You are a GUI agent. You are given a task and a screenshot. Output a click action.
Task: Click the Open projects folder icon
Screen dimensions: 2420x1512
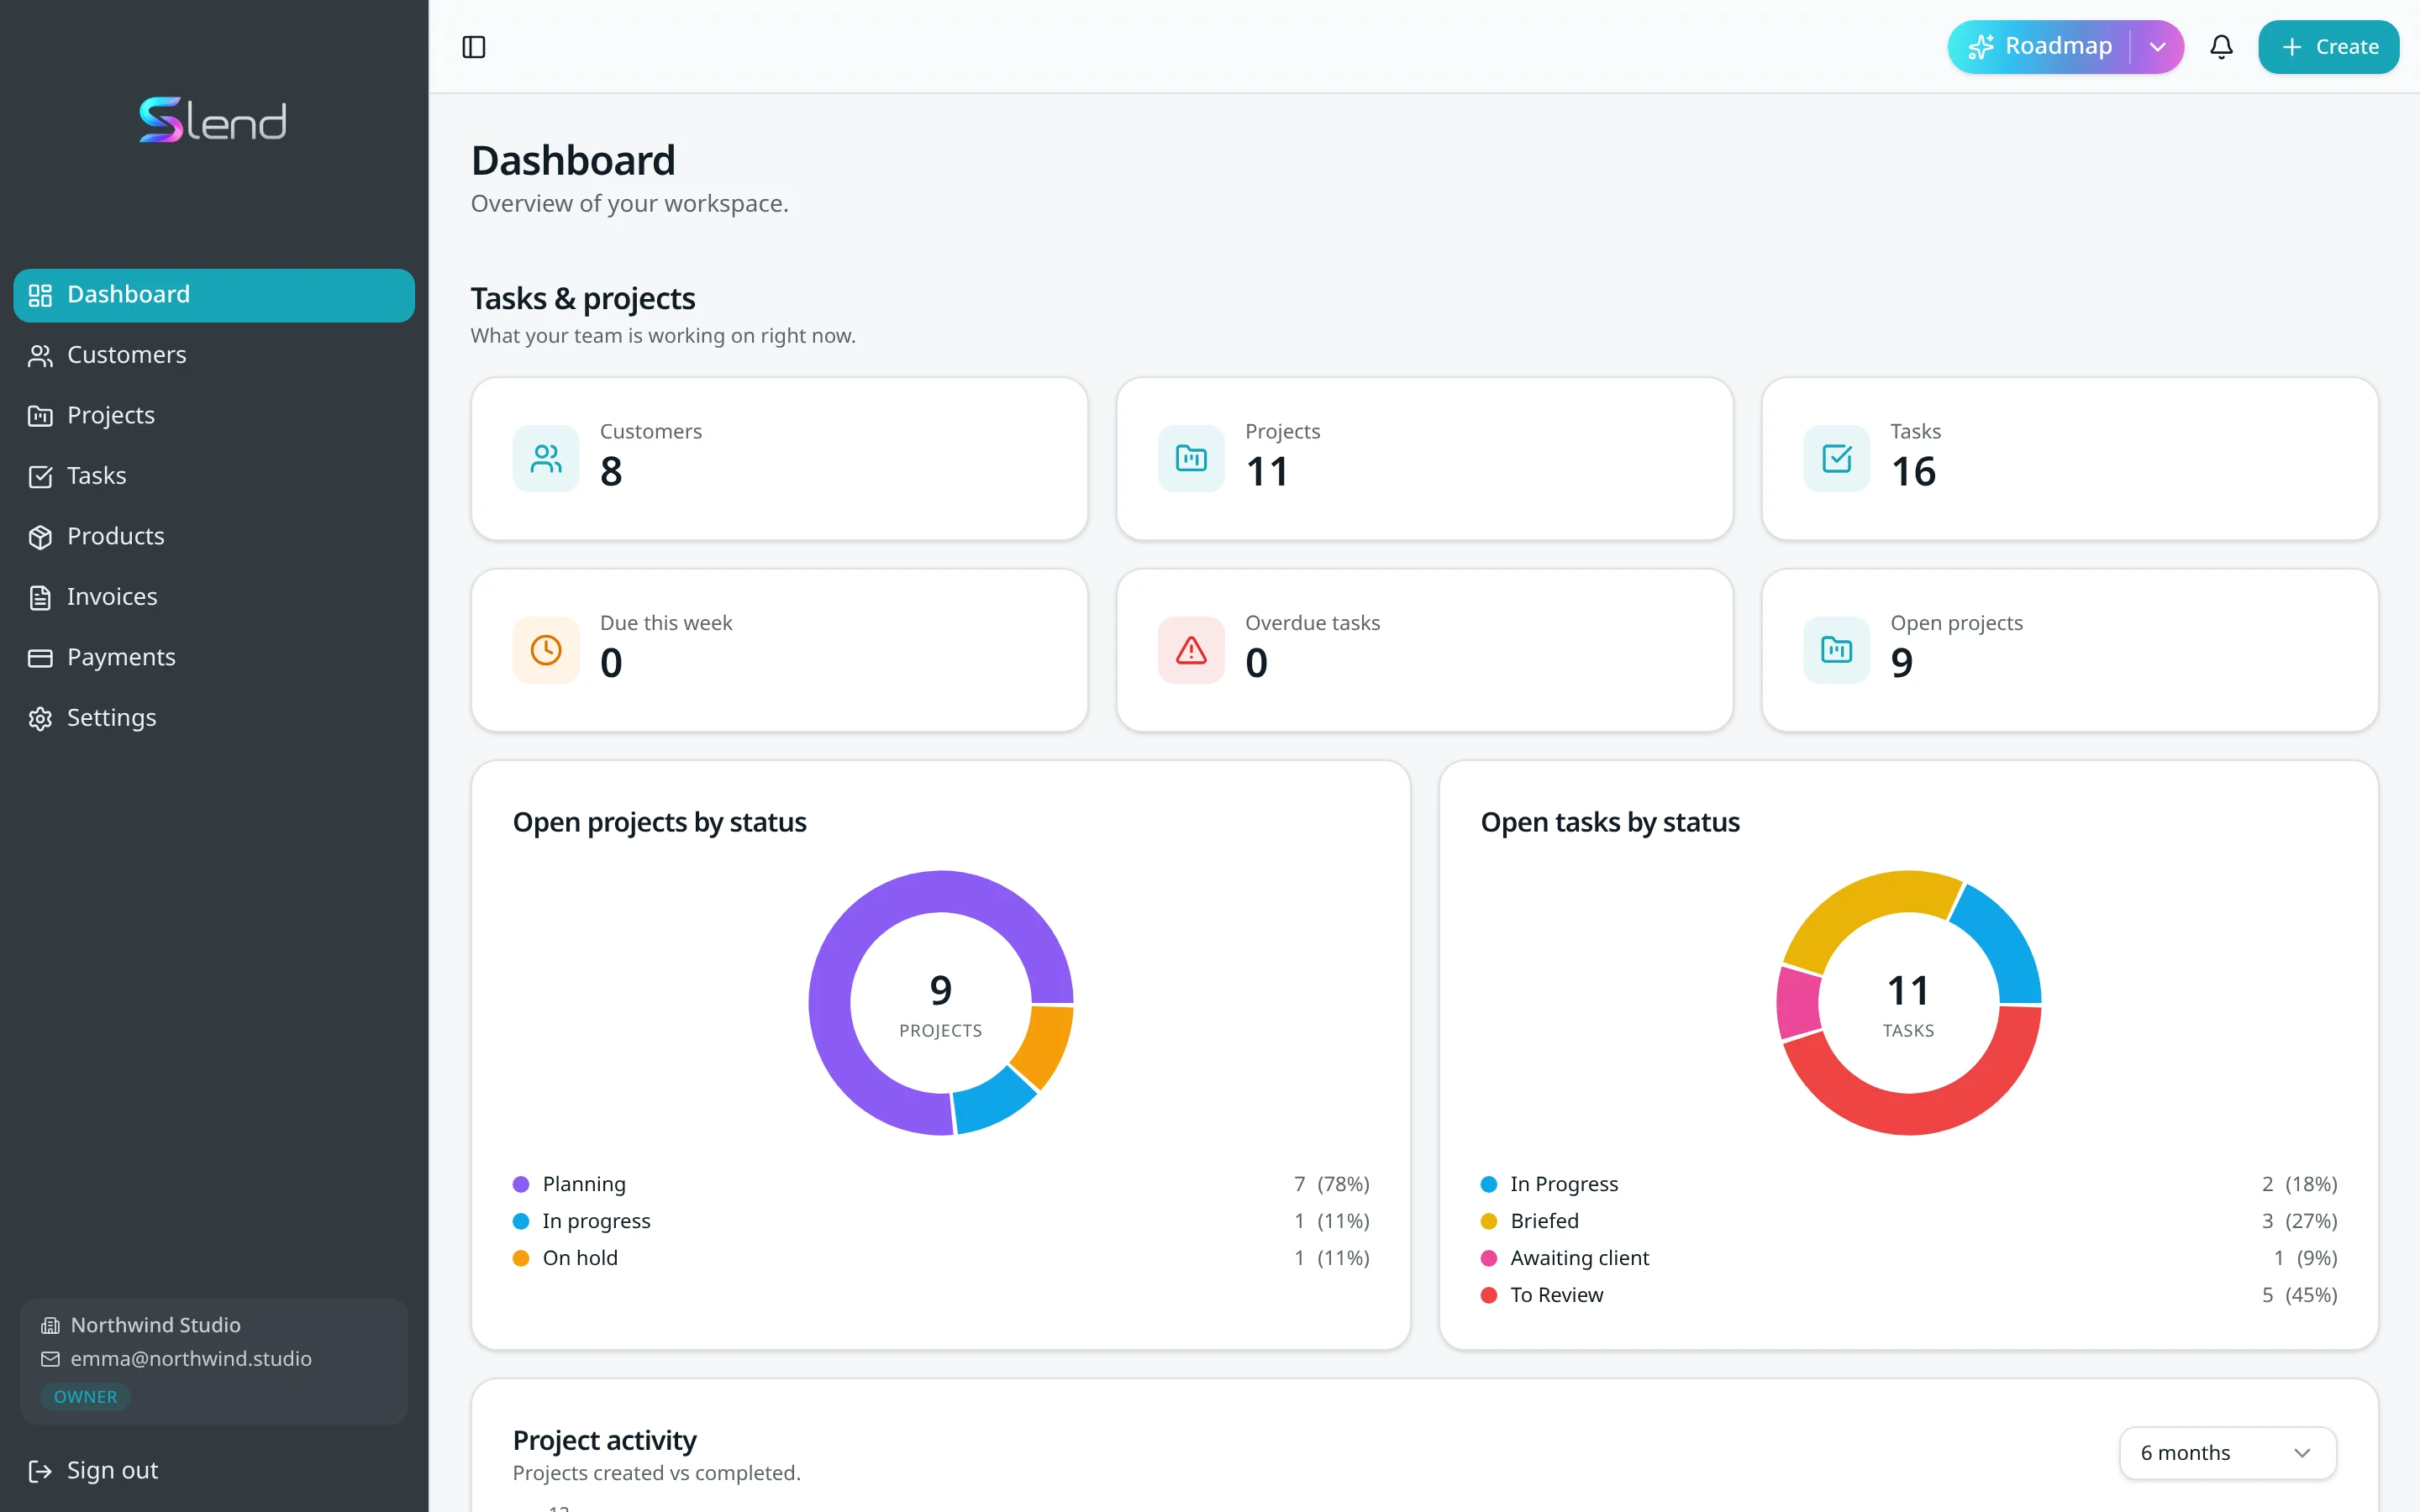(1836, 650)
